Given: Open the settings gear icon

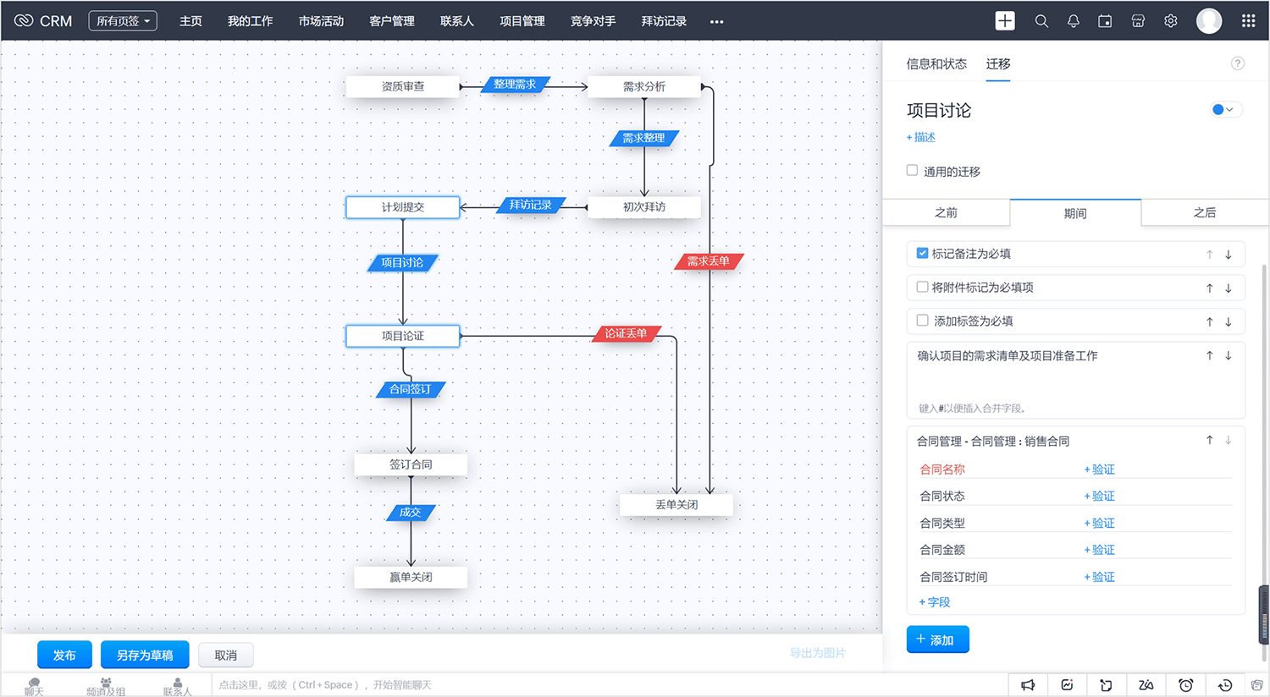Looking at the screenshot, I should 1170,21.
